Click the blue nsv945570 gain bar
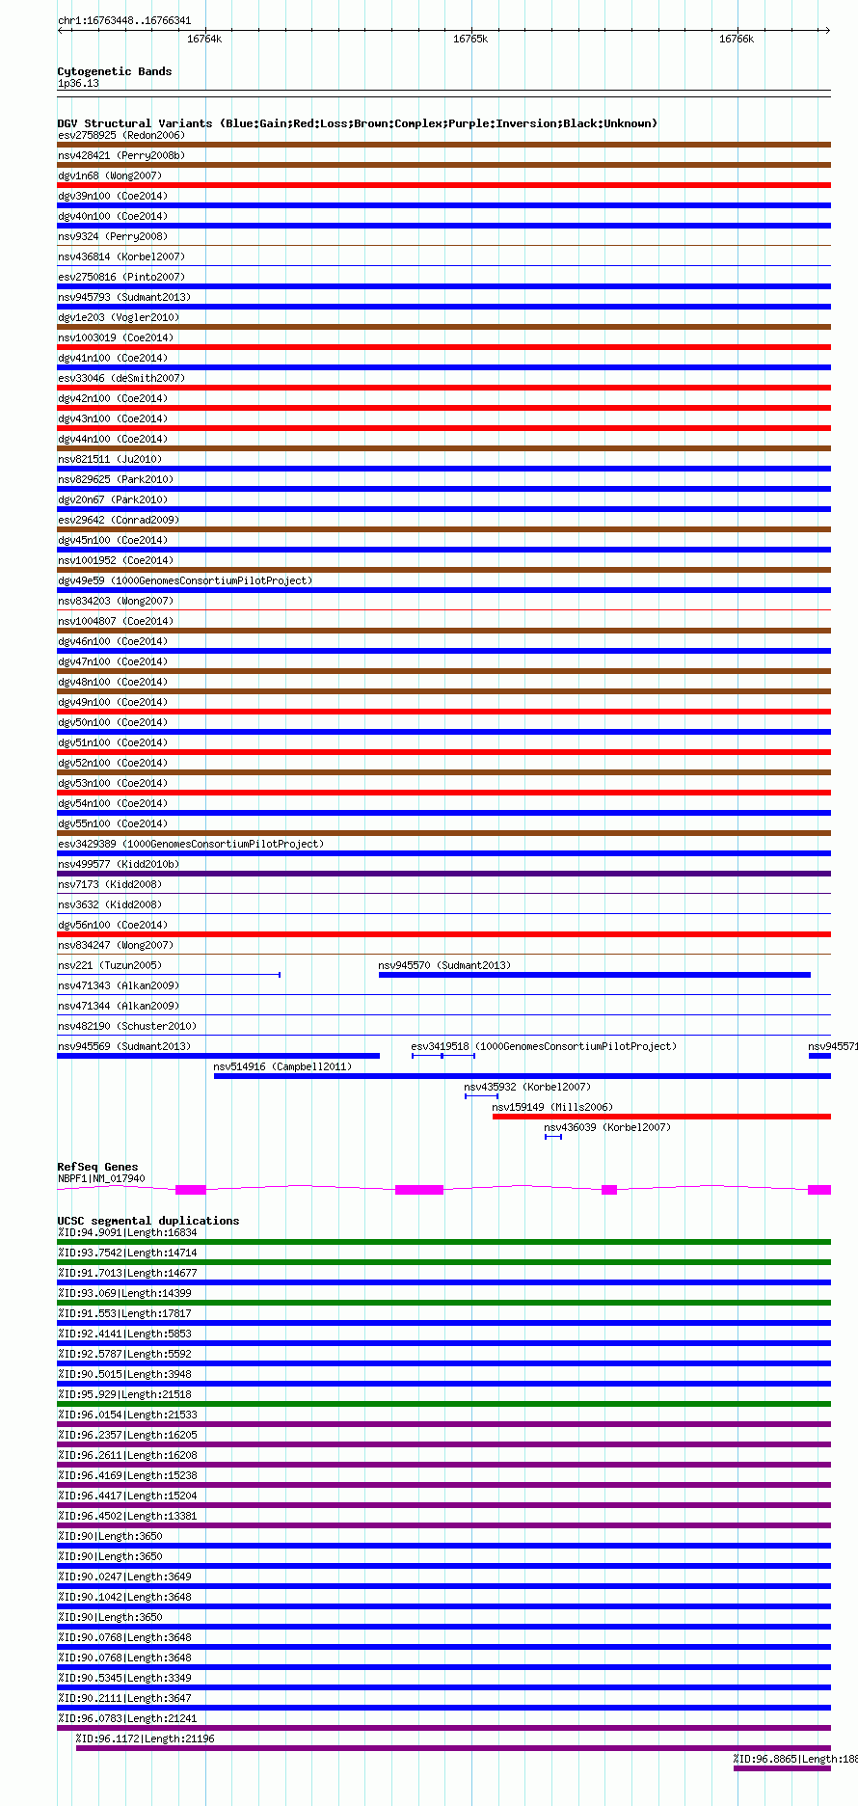The height and width of the screenshot is (1806, 858). tap(595, 975)
